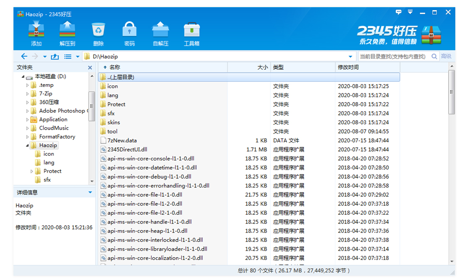
Task: Expand the address bar path dropdown
Action: [x=350, y=57]
